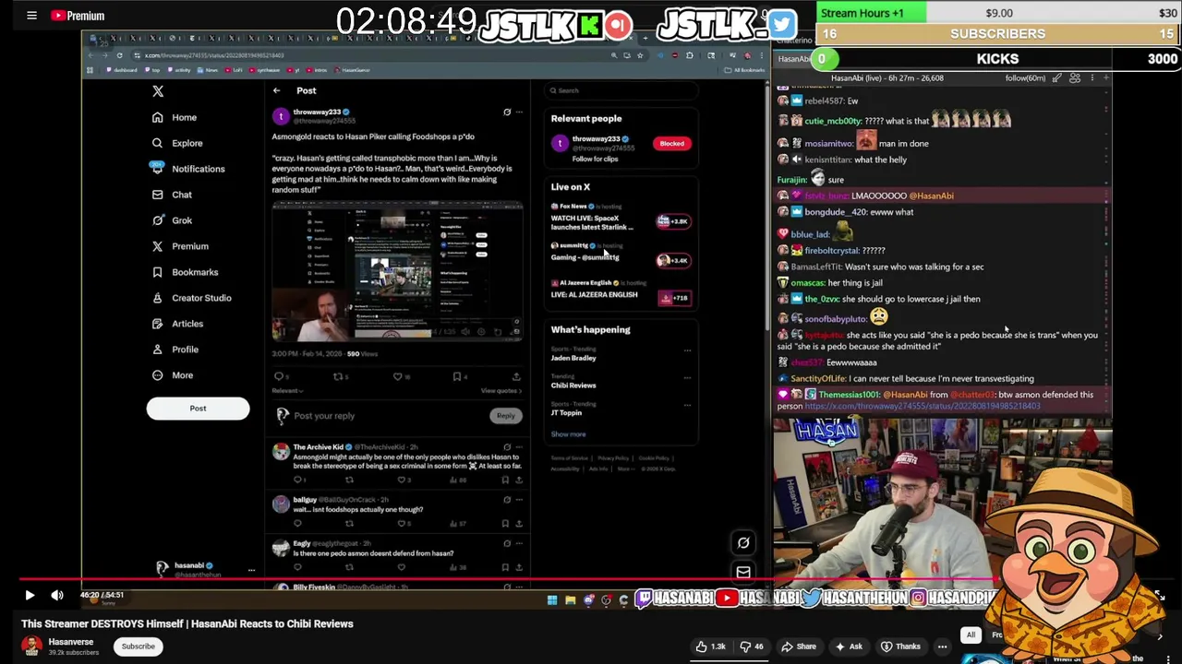Open Explore in the X sidebar
The width and height of the screenshot is (1182, 664).
176,143
